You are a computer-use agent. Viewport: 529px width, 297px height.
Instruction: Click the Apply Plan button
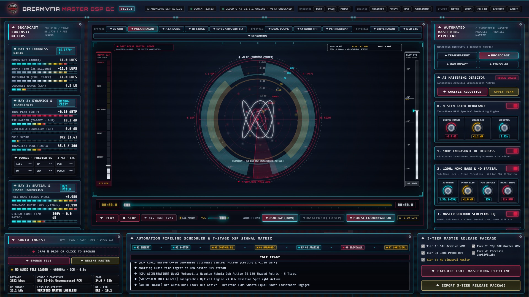pyautogui.click(x=503, y=92)
